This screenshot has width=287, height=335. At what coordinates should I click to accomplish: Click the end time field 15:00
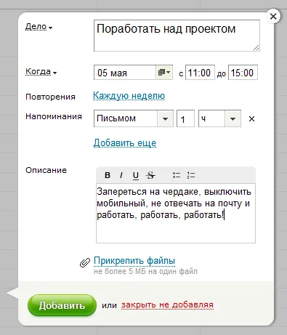pos(243,73)
